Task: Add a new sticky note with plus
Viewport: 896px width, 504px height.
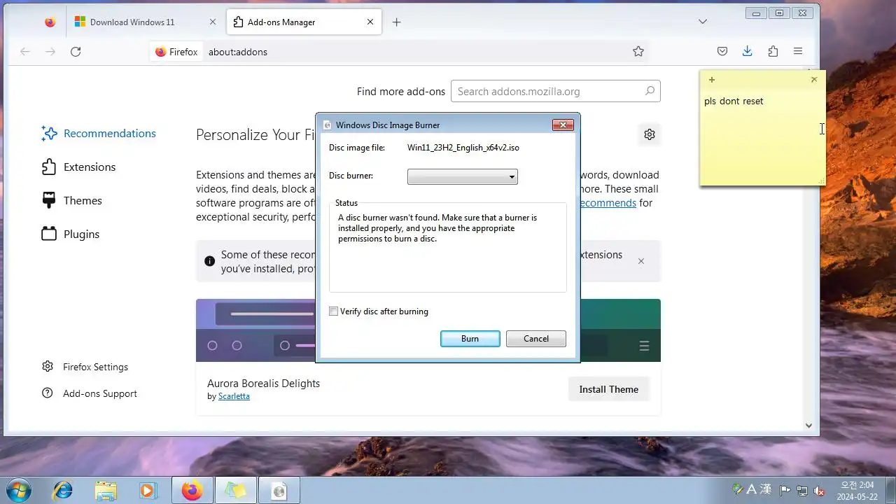Action: click(712, 80)
